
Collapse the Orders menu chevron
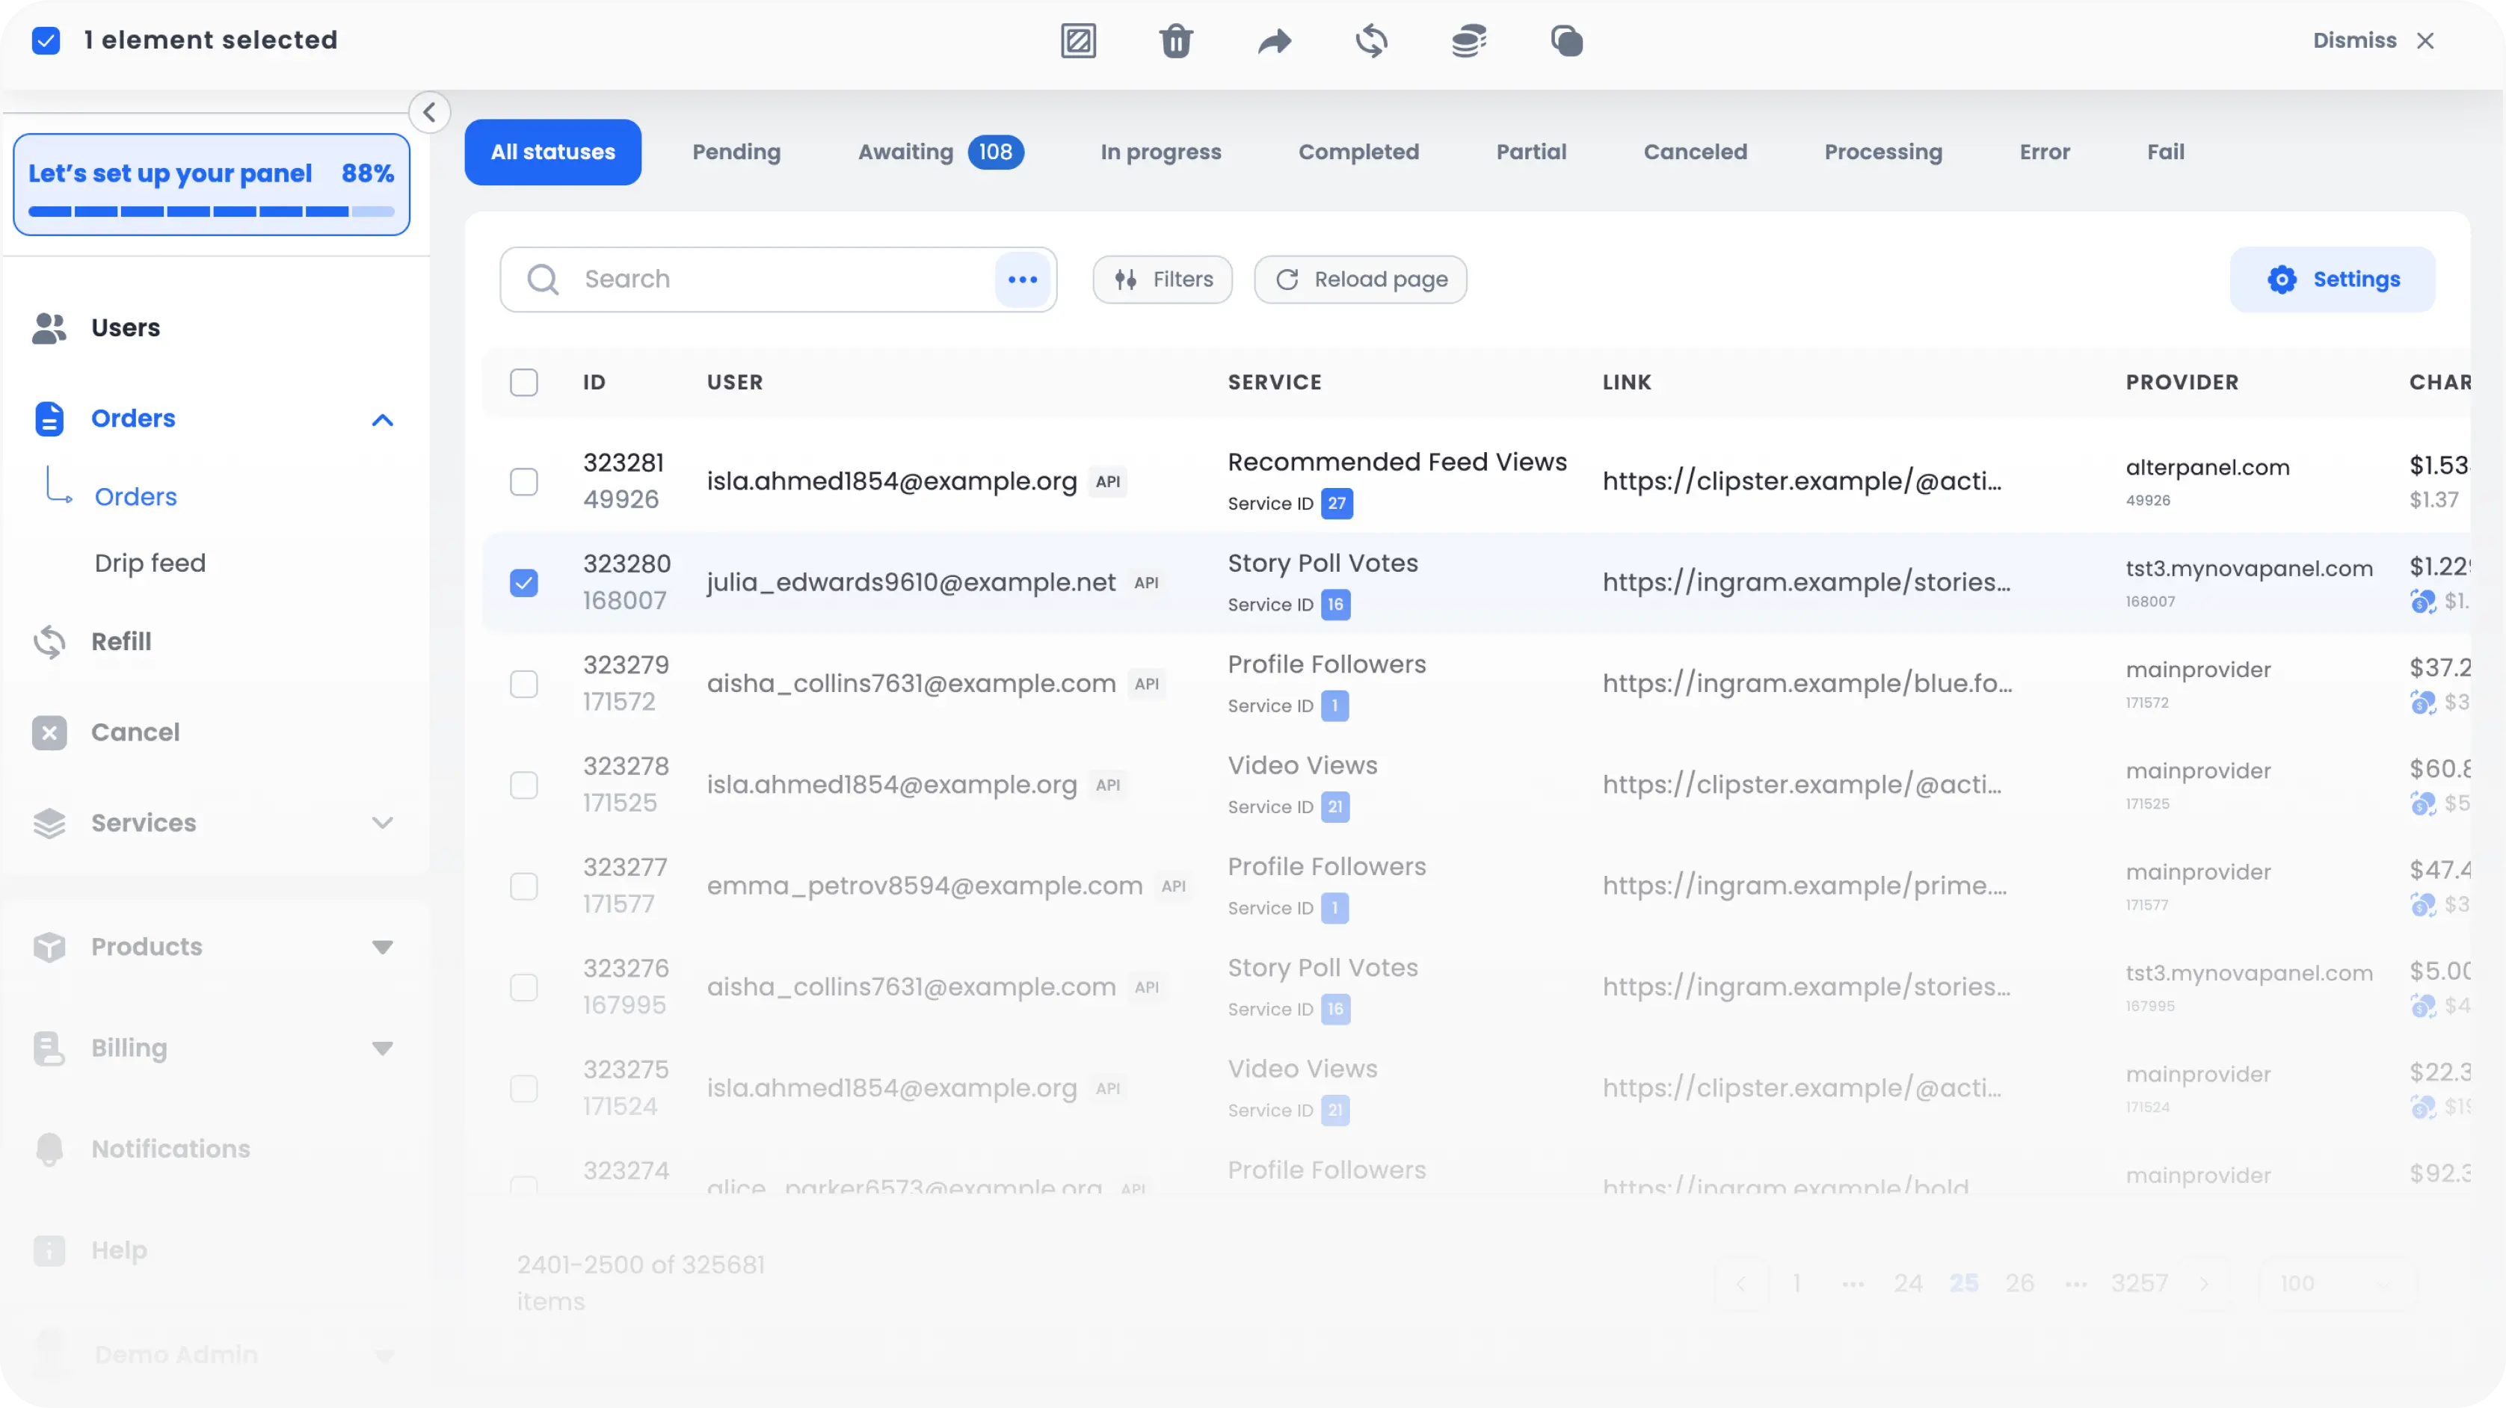[x=382, y=420]
